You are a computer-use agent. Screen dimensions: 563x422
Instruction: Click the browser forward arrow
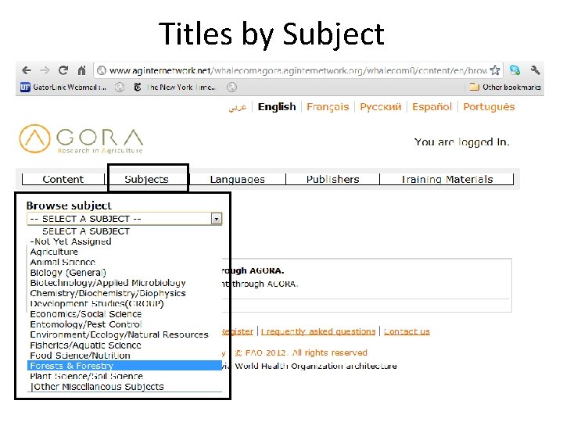click(x=45, y=70)
